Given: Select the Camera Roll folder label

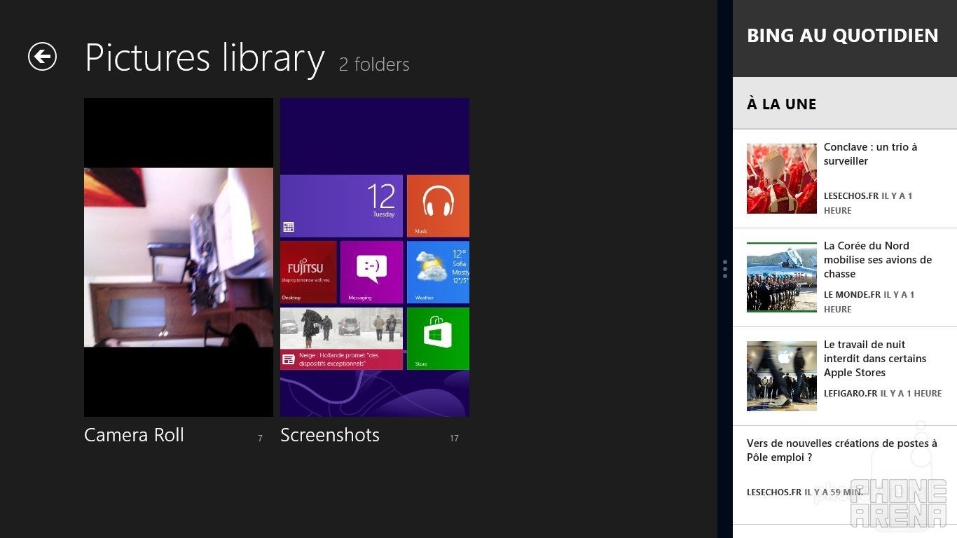Looking at the screenshot, I should click(134, 435).
